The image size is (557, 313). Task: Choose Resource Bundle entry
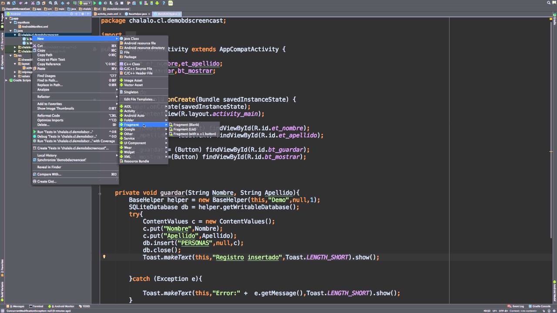click(144, 161)
